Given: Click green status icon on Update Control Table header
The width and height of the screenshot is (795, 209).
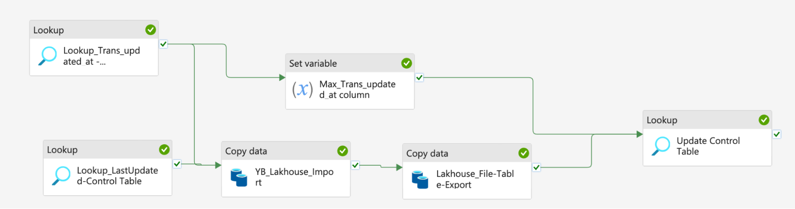Looking at the screenshot, I should click(x=764, y=120).
